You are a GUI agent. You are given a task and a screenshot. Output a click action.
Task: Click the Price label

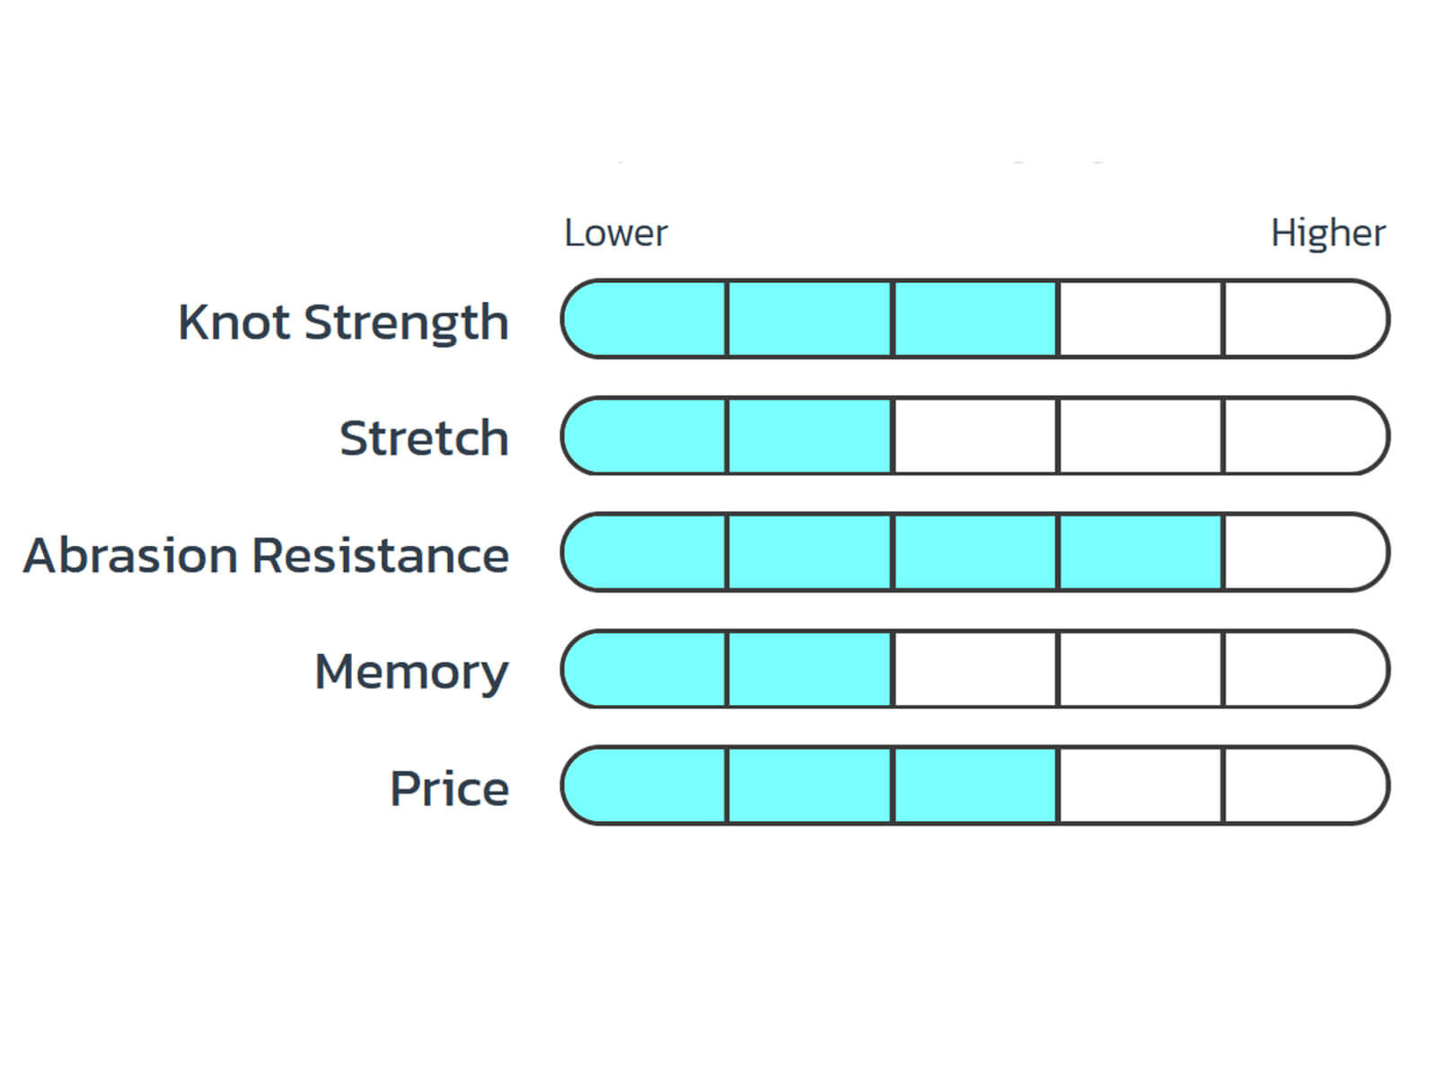point(449,789)
